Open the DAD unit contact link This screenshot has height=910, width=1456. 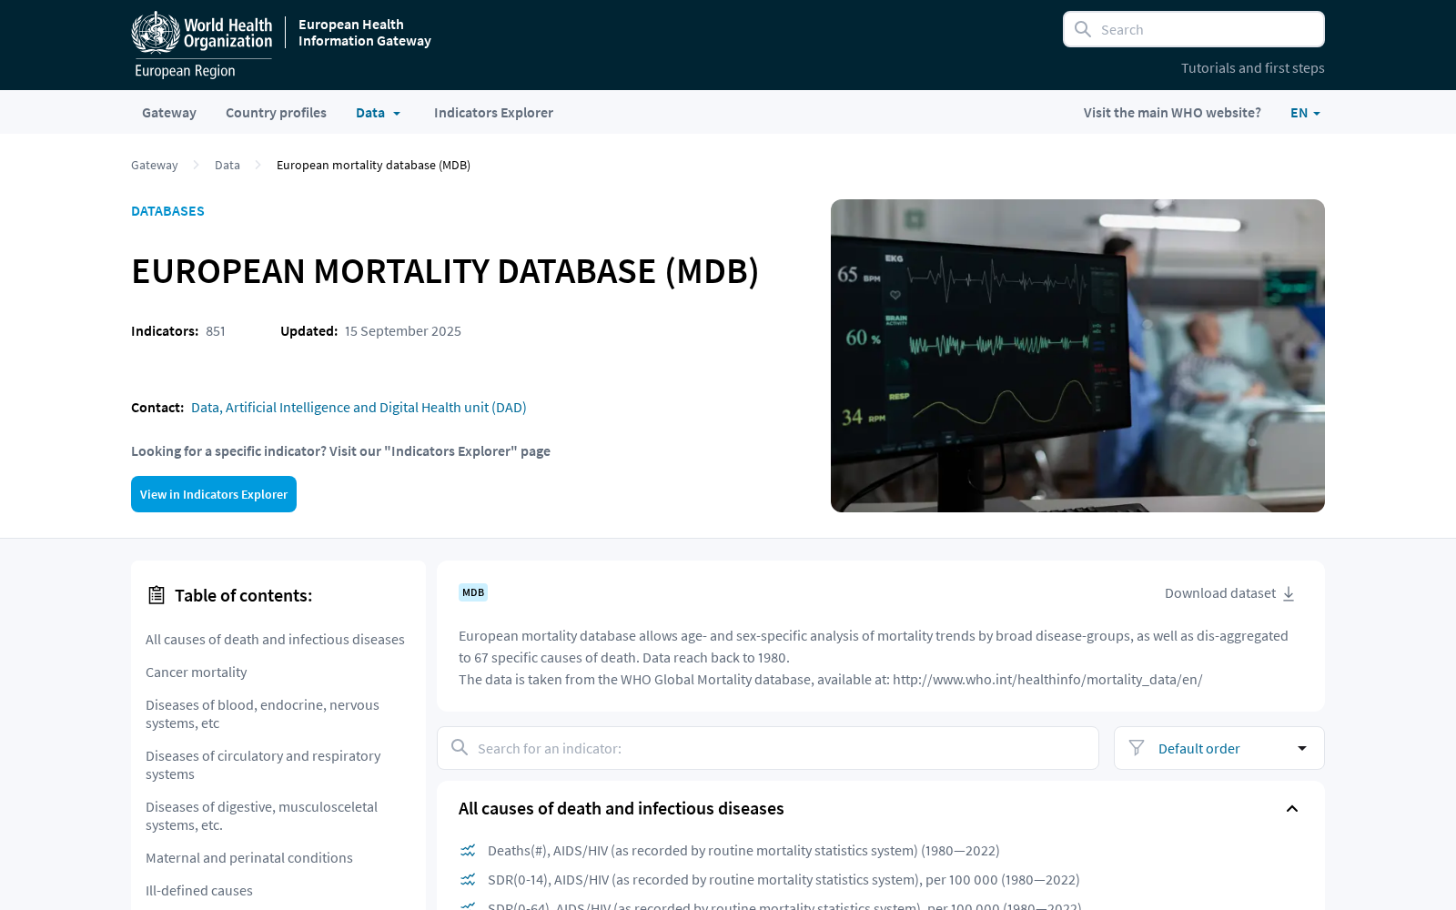pos(359,408)
